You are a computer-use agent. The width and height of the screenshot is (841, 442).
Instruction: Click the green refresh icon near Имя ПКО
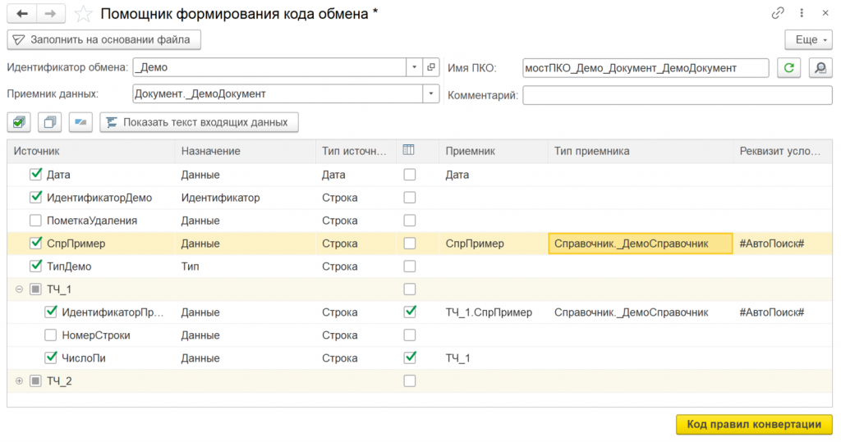click(x=789, y=68)
